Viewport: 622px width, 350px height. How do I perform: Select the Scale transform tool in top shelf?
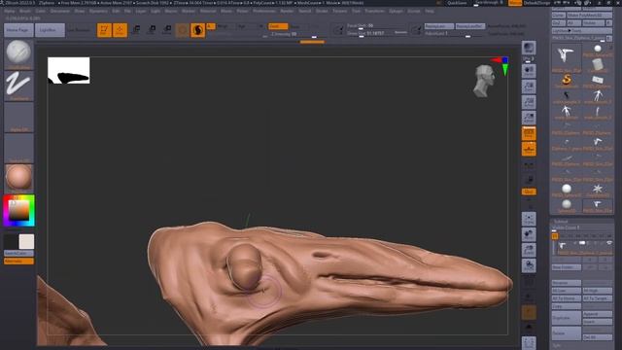point(152,30)
